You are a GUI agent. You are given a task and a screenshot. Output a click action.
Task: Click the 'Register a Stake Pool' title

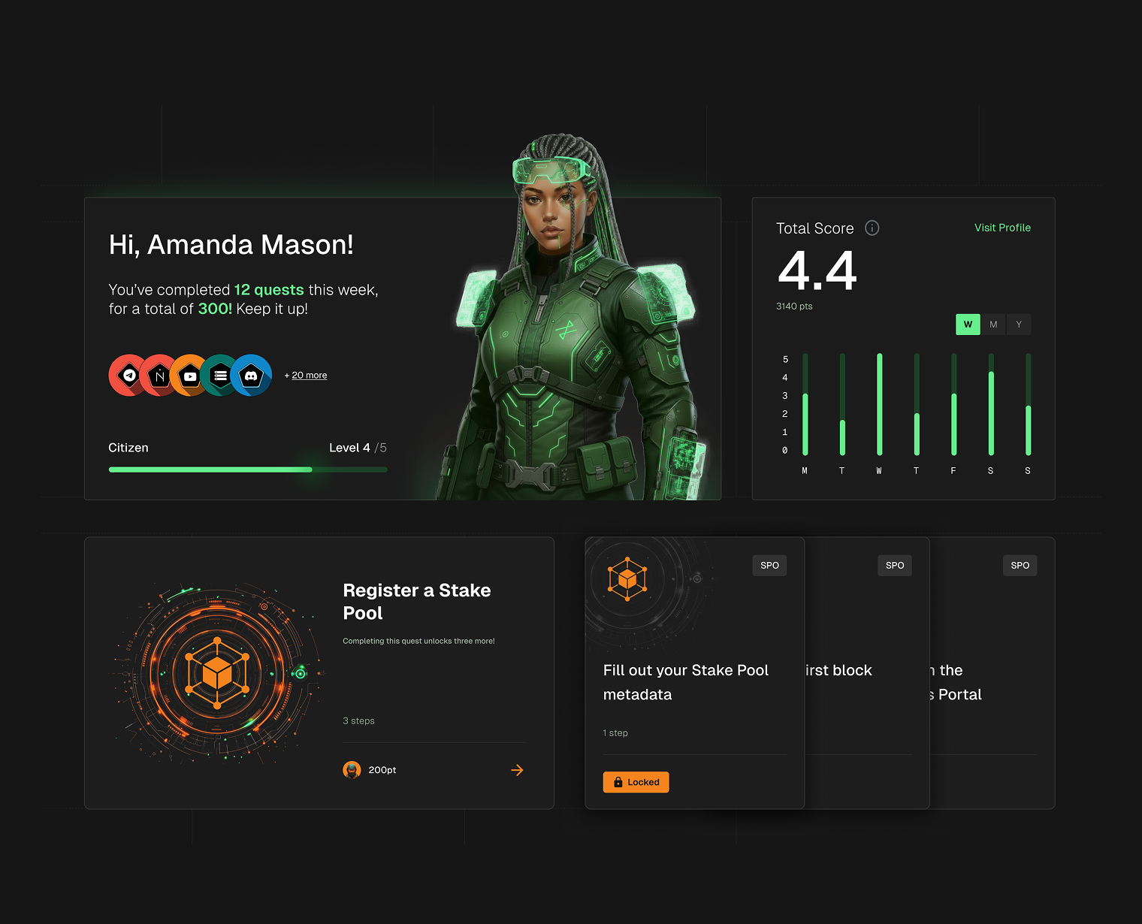click(417, 602)
